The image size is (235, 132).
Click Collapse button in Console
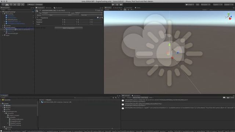[x=129, y=98]
